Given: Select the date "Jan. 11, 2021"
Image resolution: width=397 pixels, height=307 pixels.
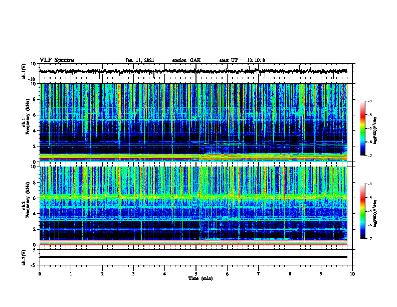Looking at the screenshot, I should pos(140,60).
